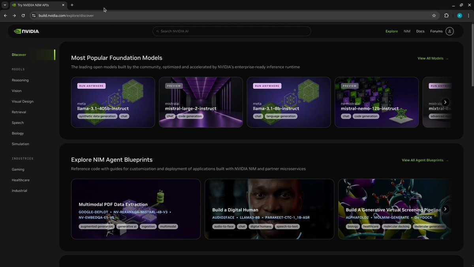The height and width of the screenshot is (267, 474).
Task: Advance Agent Blueprints carousel to next
Action: [x=445, y=209]
